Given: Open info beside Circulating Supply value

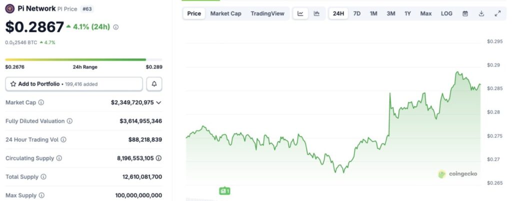Looking at the screenshot, I should tap(158, 158).
